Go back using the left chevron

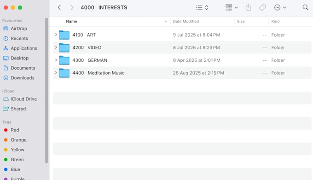pos(59,7)
